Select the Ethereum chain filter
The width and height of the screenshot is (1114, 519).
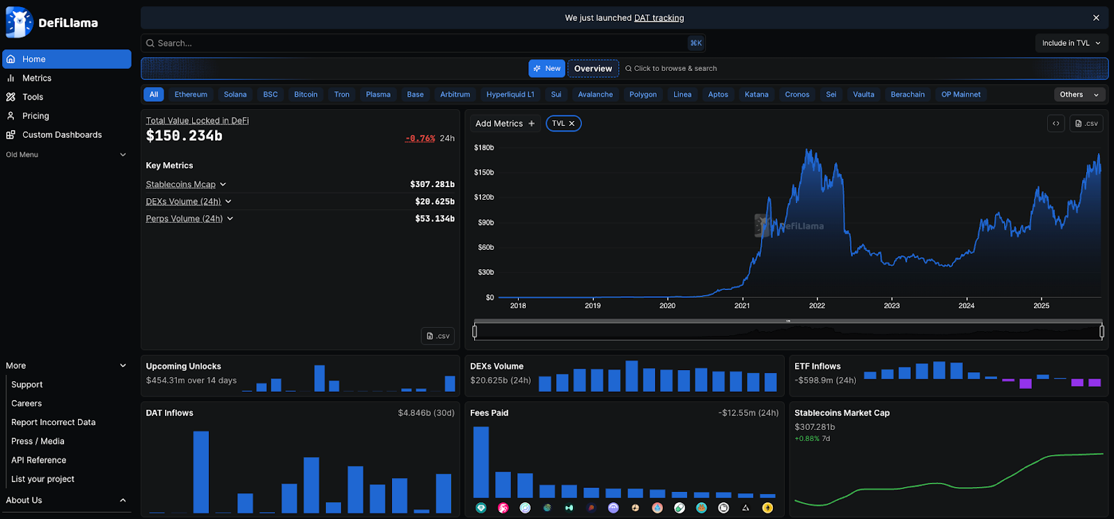(191, 95)
